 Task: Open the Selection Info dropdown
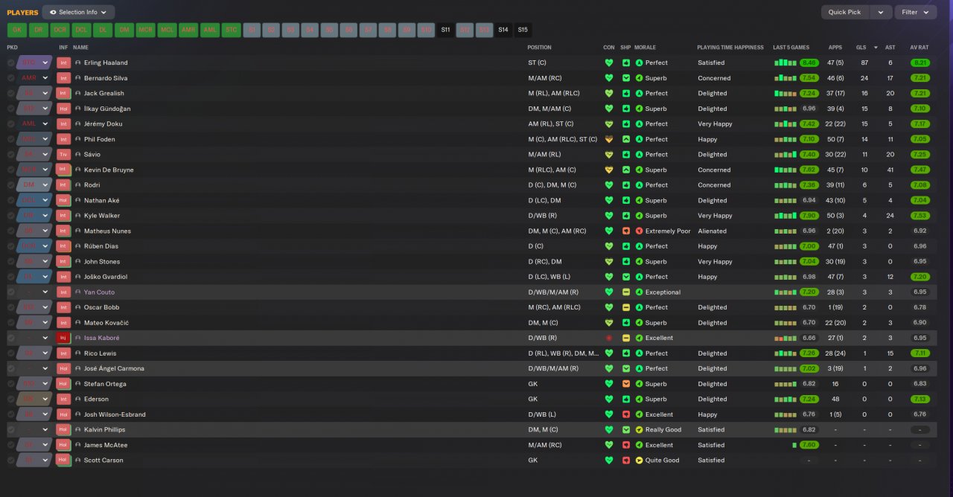(78, 12)
